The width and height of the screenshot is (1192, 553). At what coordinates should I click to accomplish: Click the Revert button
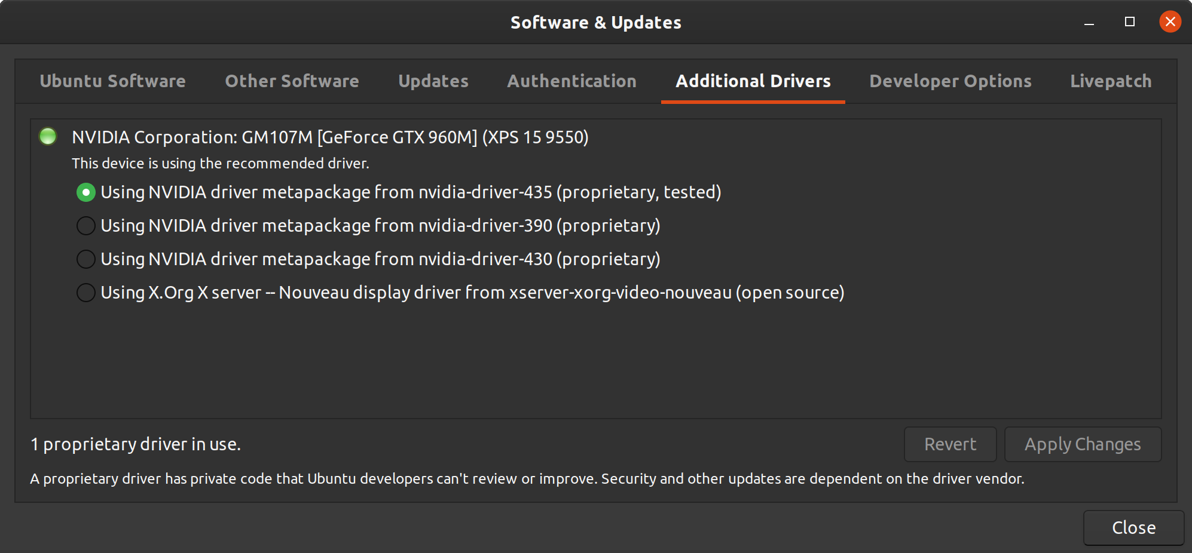[950, 444]
